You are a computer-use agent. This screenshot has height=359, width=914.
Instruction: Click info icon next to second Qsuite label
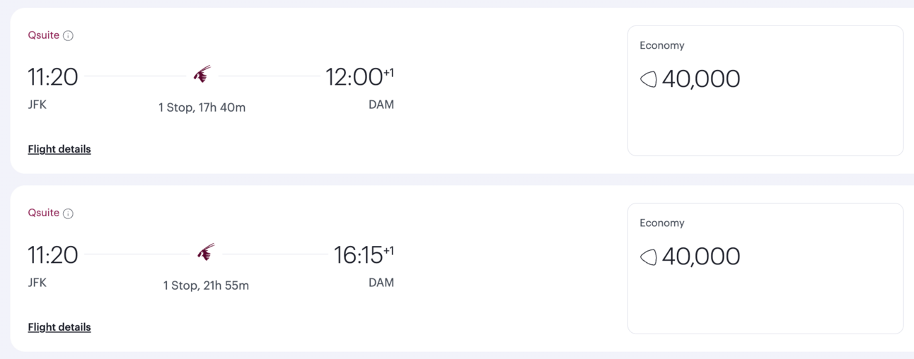pos(68,214)
